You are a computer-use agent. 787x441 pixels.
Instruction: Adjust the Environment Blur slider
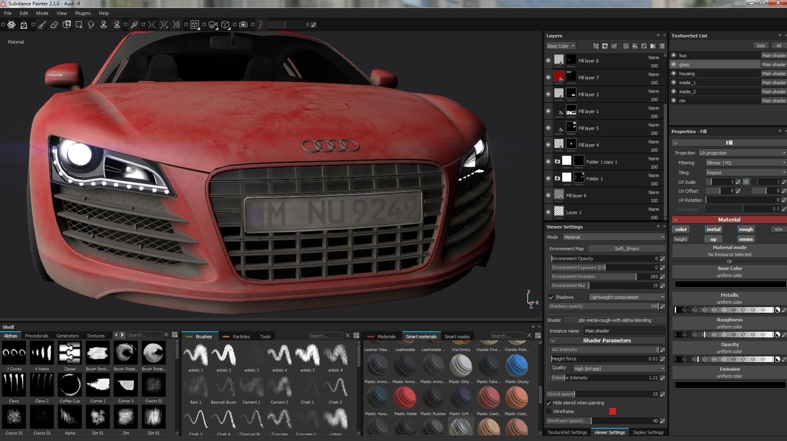point(605,286)
